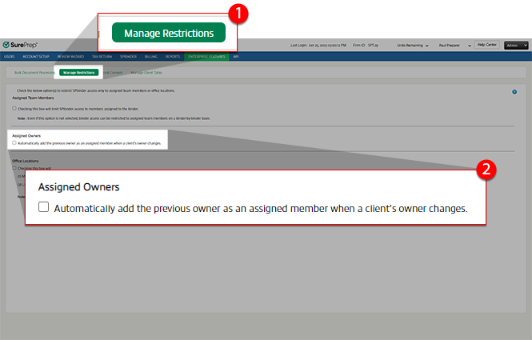The height and width of the screenshot is (340, 532).
Task: Expand the Units Remaining dropdown
Action: (x=413, y=46)
